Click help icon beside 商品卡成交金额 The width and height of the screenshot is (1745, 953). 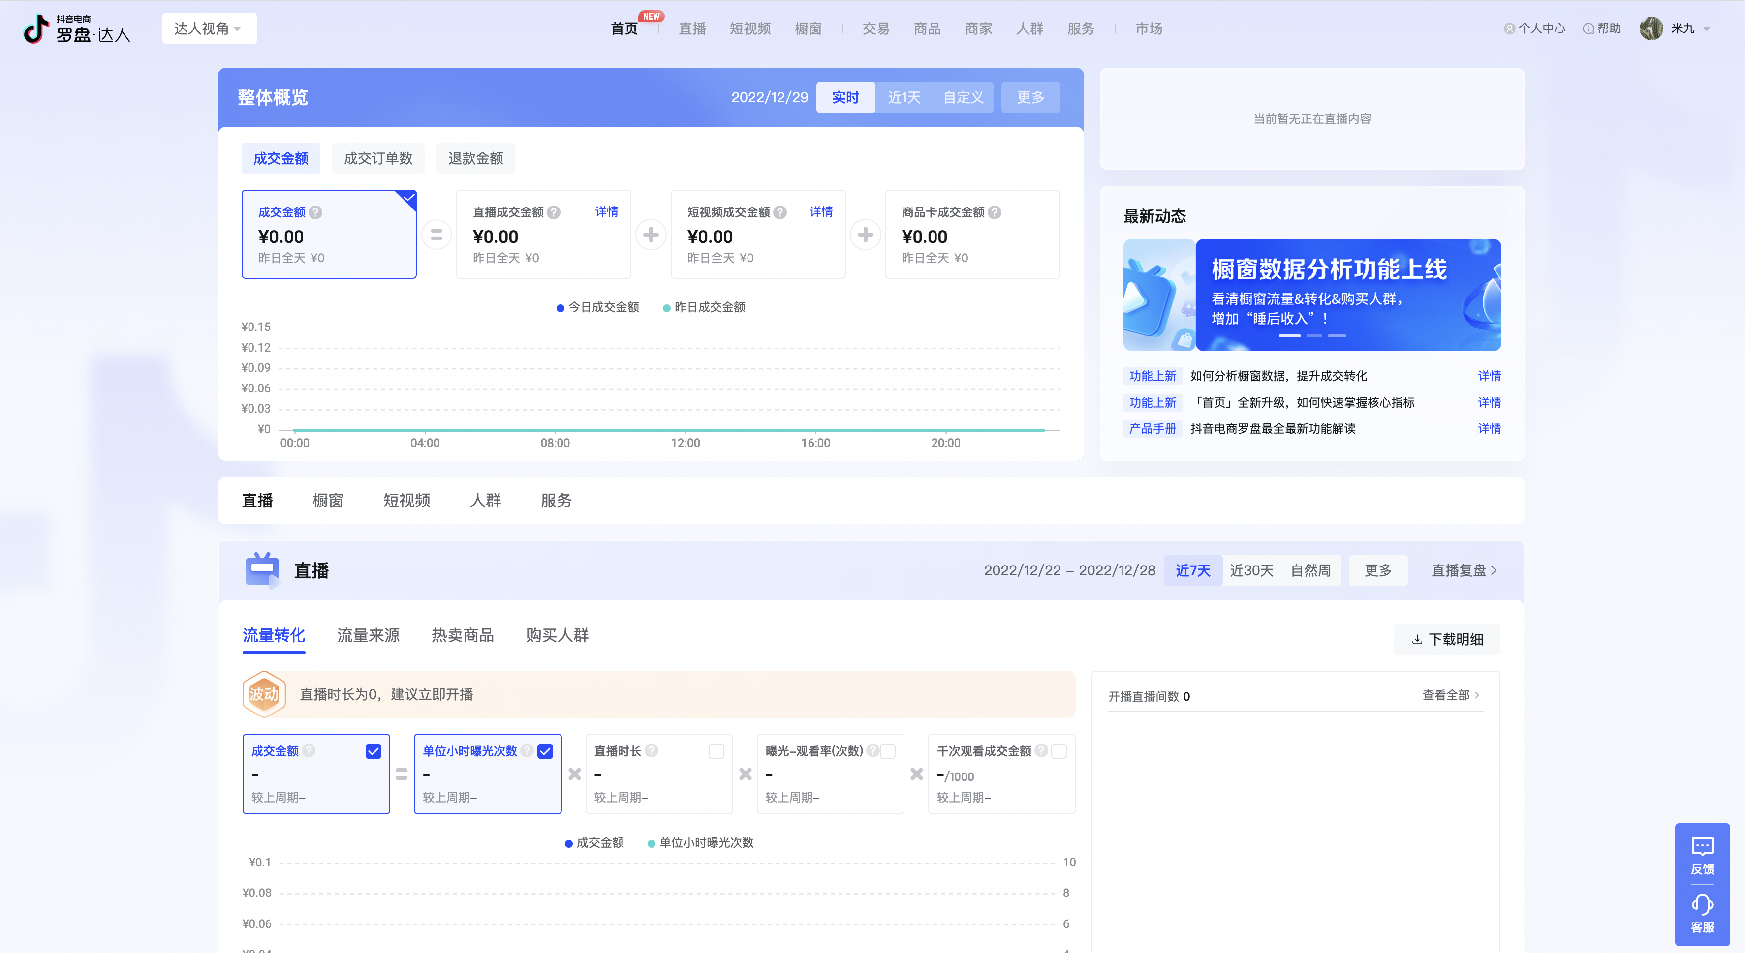[995, 212]
